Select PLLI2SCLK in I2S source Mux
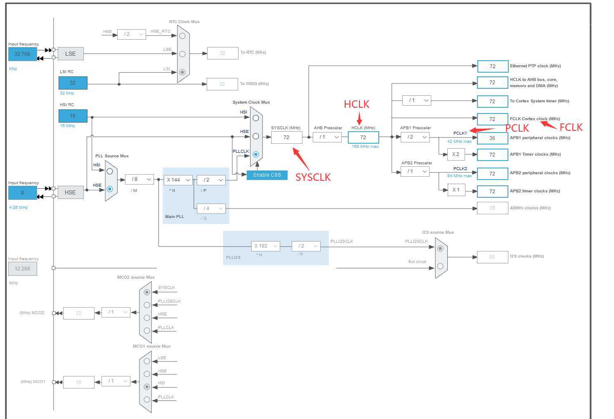Screen dimensions: 614x419 (440, 249)
